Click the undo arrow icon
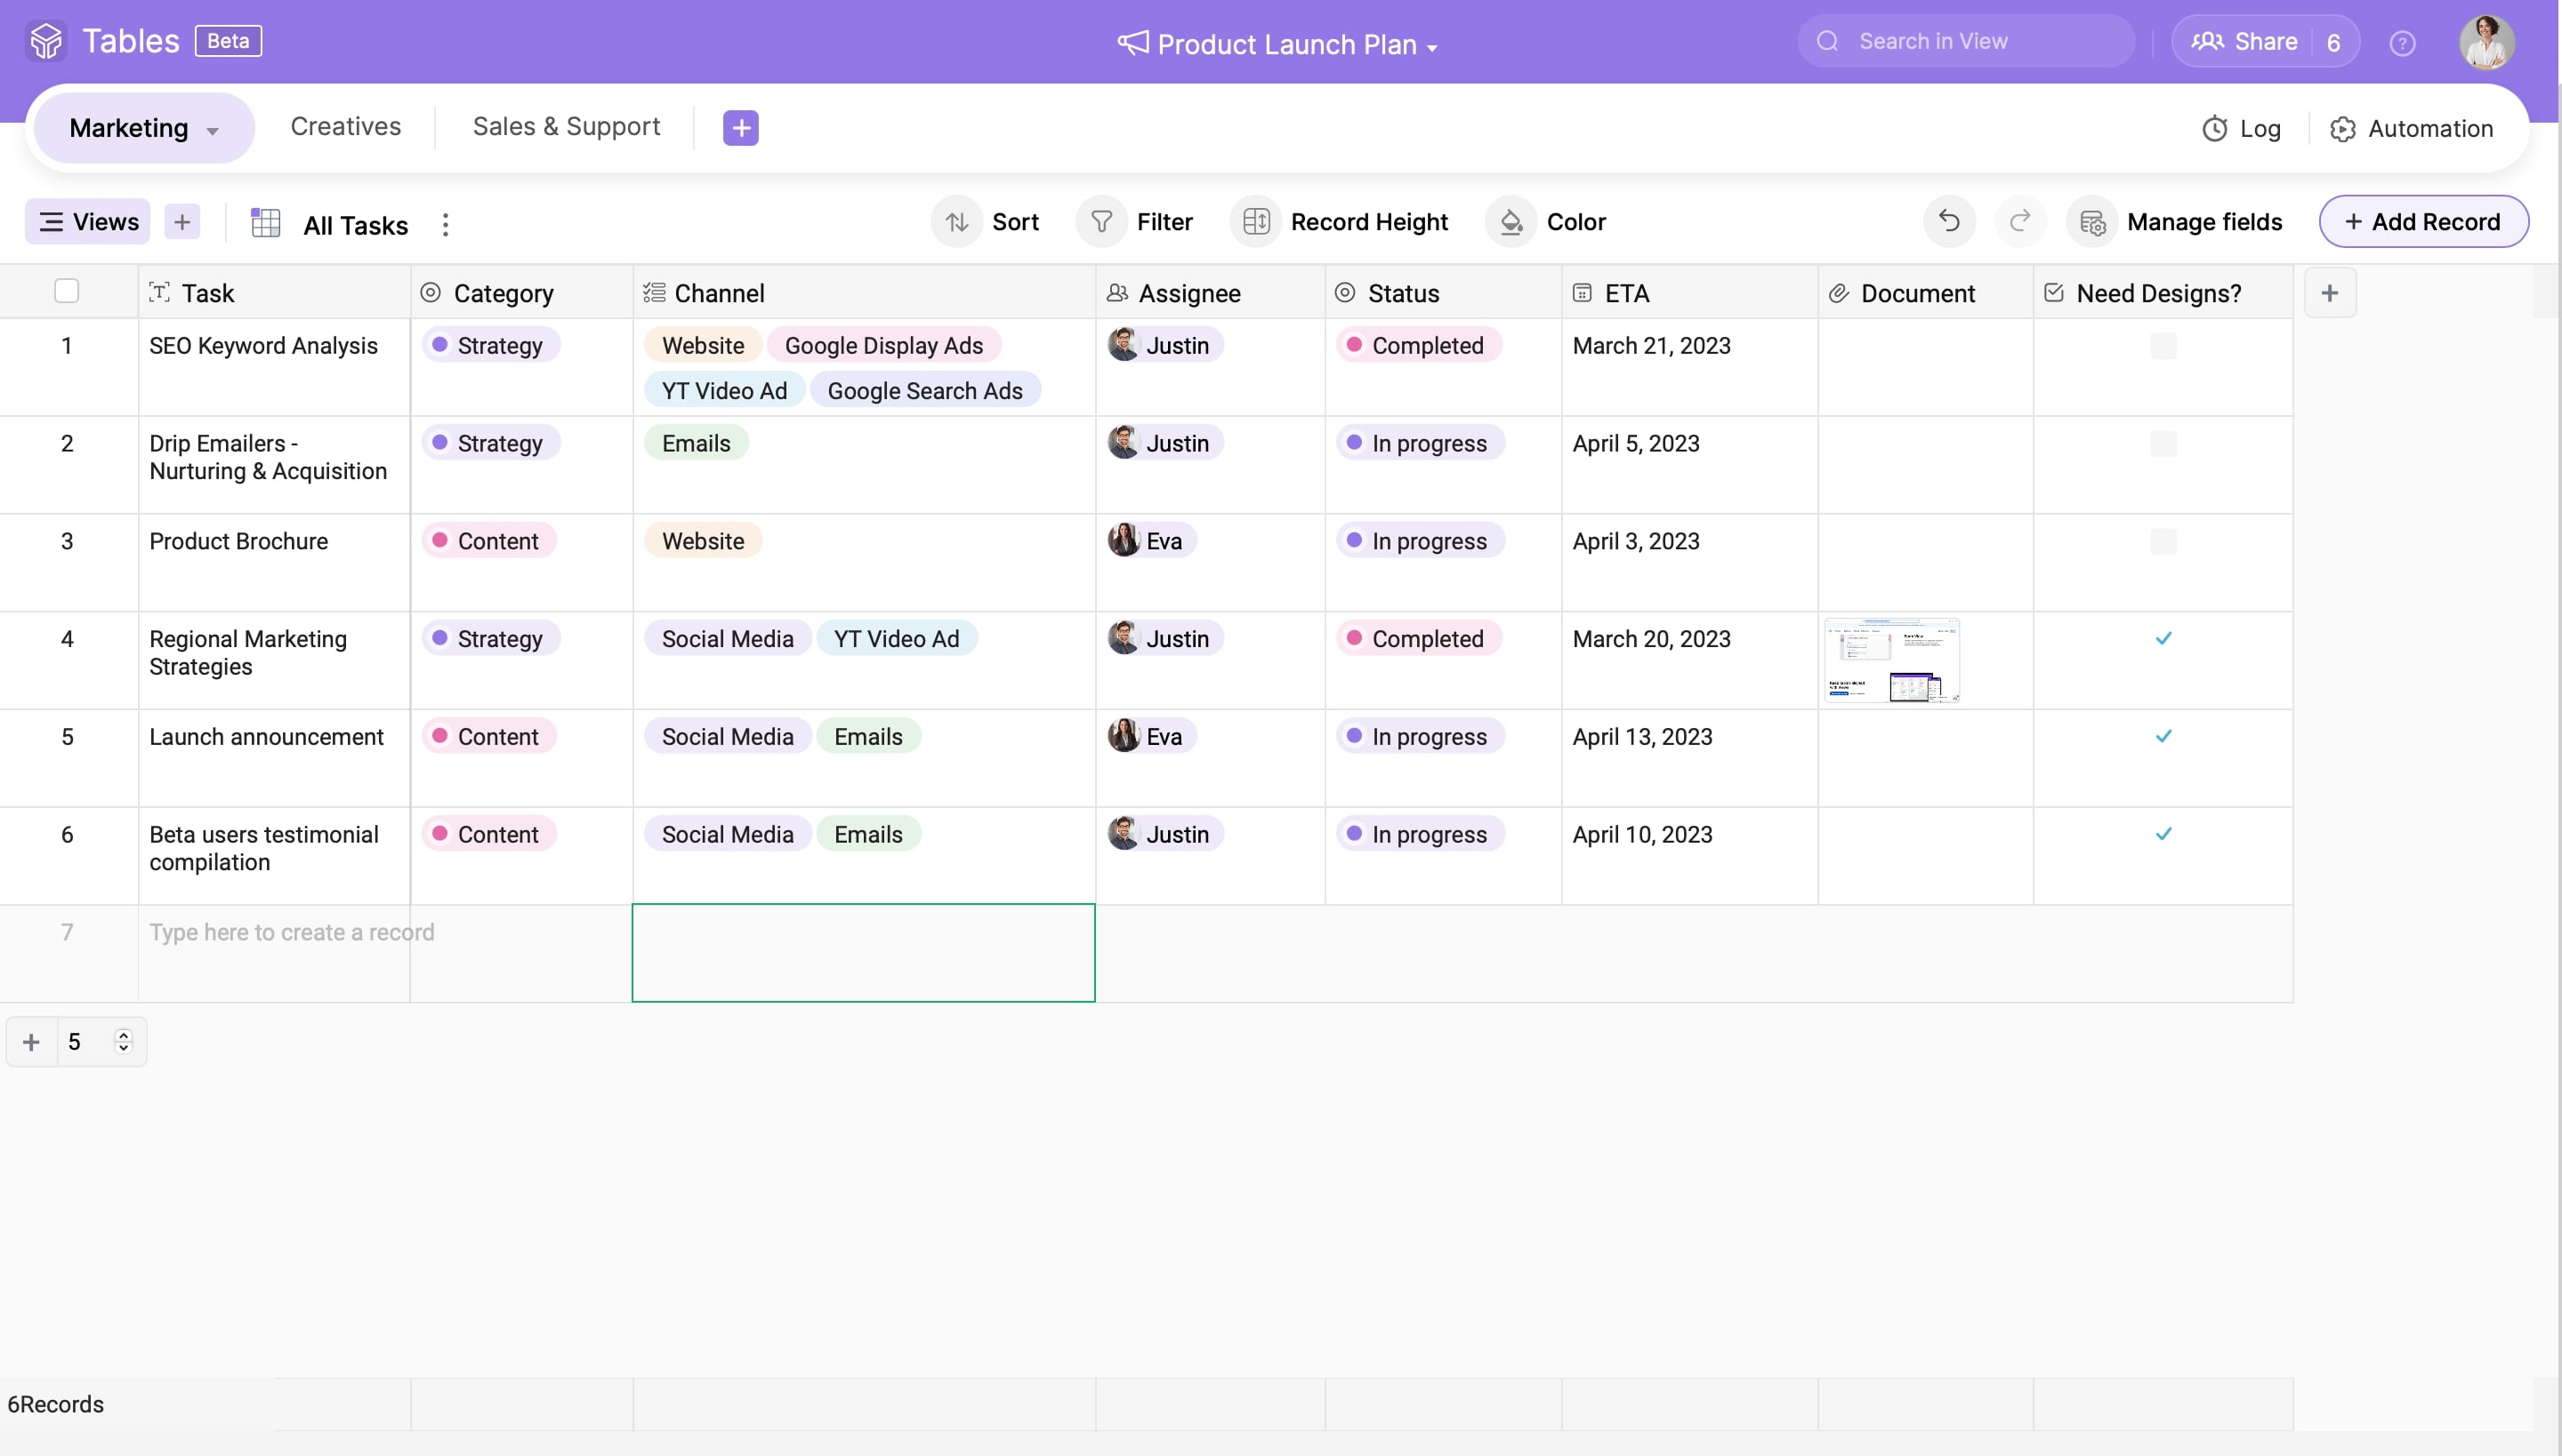This screenshot has height=1456, width=2562. pyautogui.click(x=1948, y=221)
